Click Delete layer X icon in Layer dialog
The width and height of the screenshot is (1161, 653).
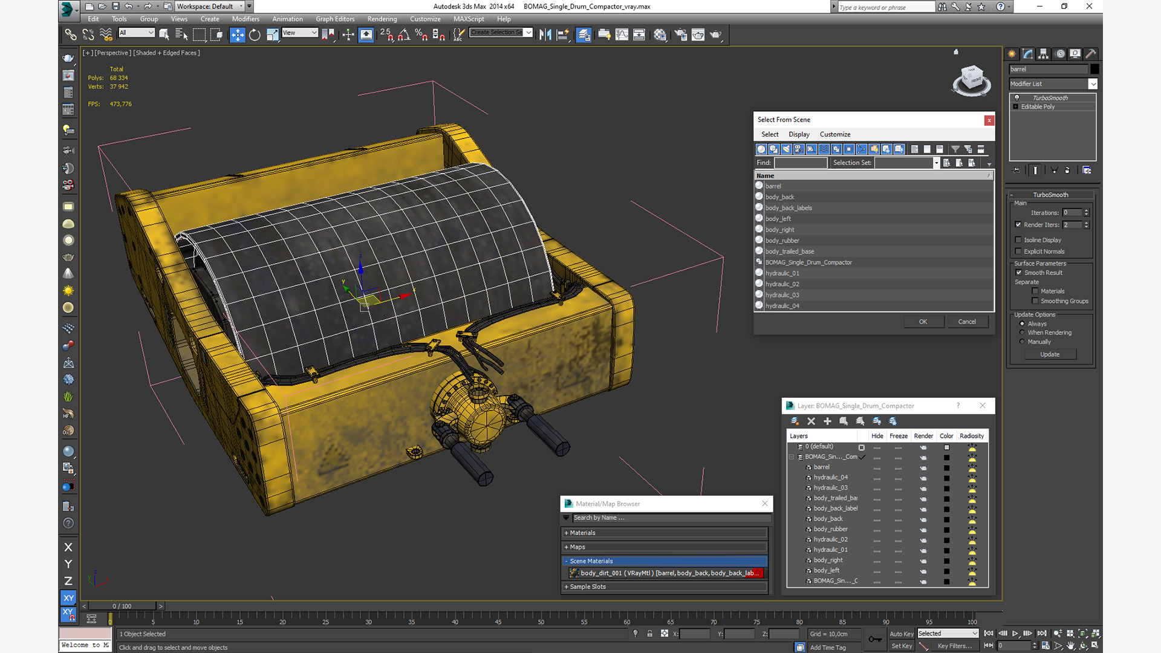811,421
